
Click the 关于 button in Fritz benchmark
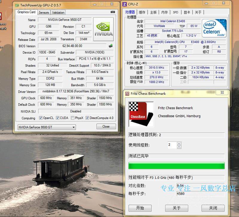point(177,208)
